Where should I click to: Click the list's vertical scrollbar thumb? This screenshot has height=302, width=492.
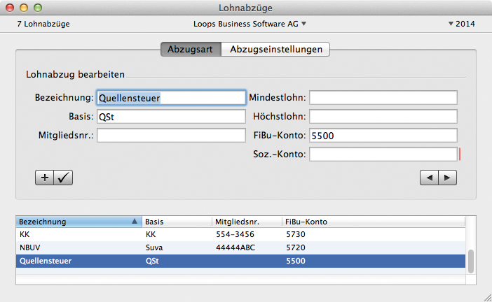pos(471,261)
